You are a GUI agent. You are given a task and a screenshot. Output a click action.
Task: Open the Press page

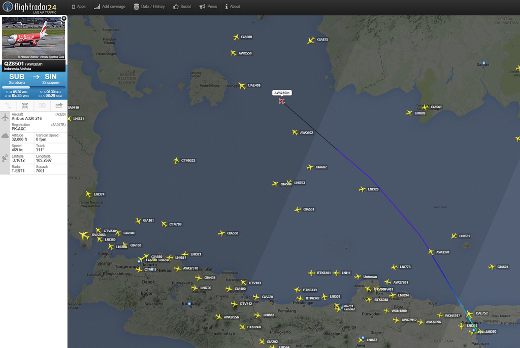click(208, 7)
